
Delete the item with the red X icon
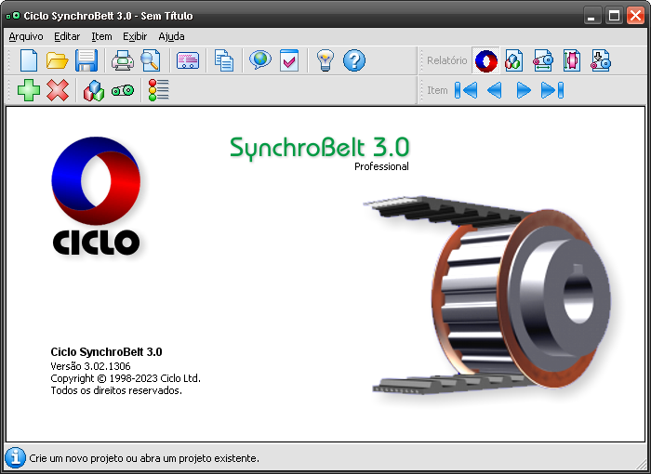tap(58, 90)
